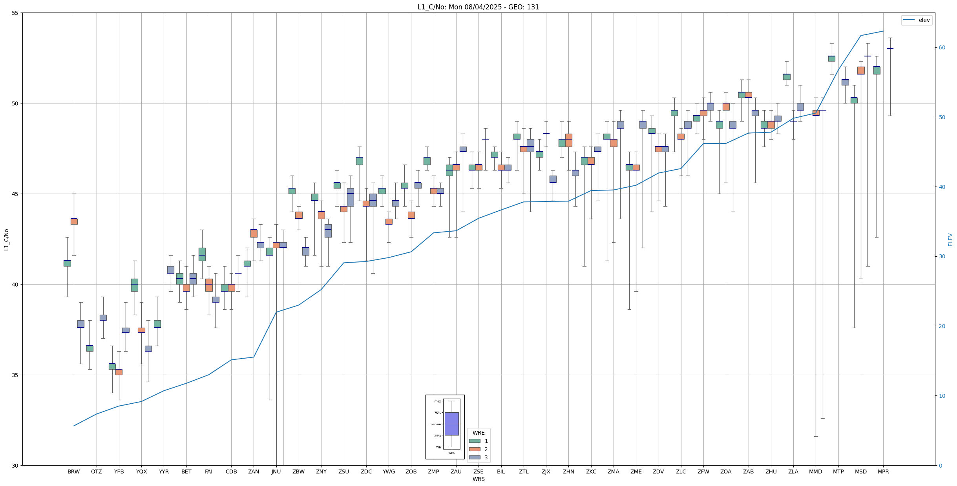This screenshot has width=957, height=486.
Task: Click the WRS x-axis title
Action: [x=478, y=479]
